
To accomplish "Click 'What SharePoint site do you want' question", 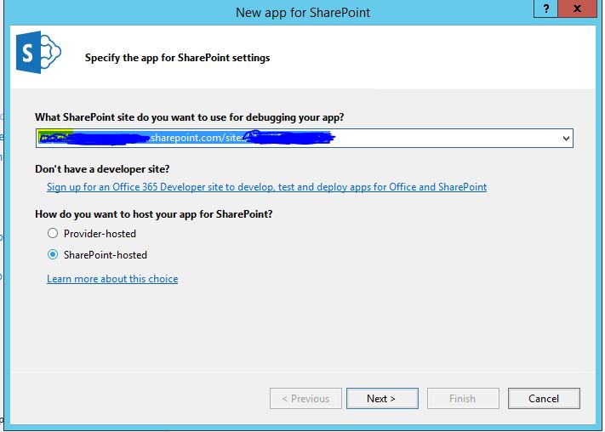I will (189, 117).
